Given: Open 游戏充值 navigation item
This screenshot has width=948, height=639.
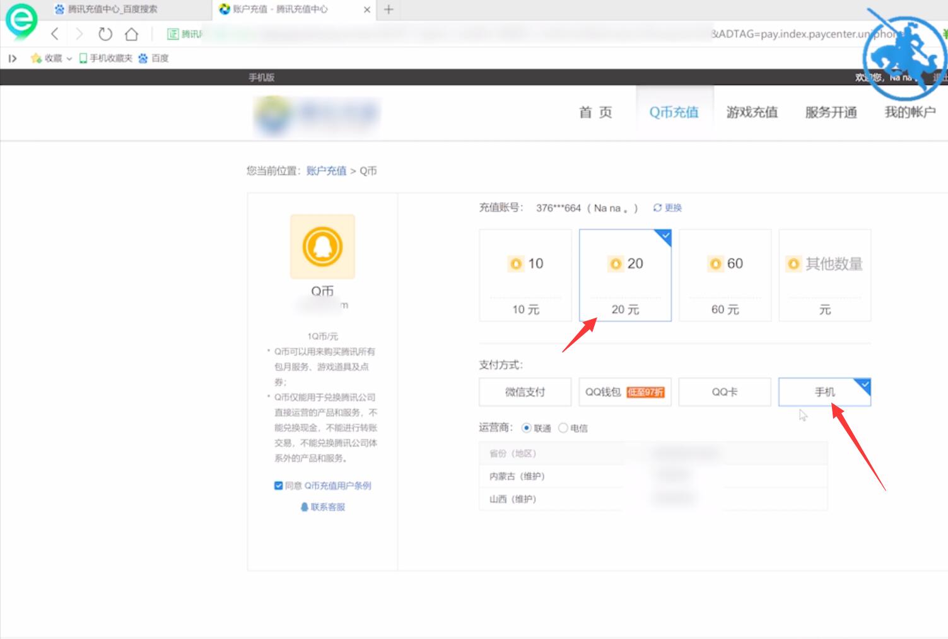Looking at the screenshot, I should tap(752, 112).
